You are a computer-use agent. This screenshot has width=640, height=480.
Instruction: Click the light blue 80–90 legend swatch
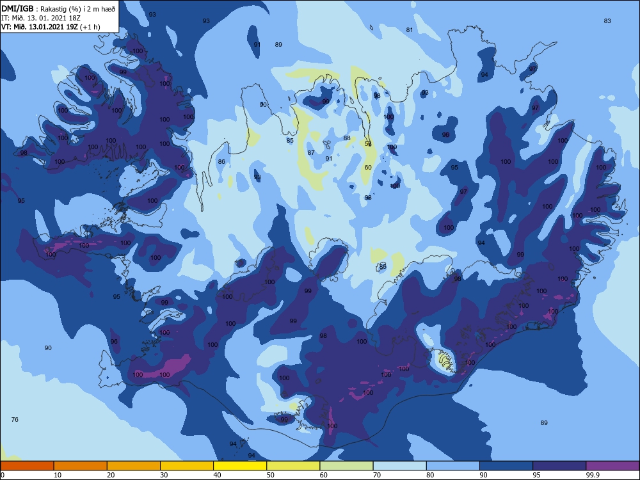tap(453, 466)
